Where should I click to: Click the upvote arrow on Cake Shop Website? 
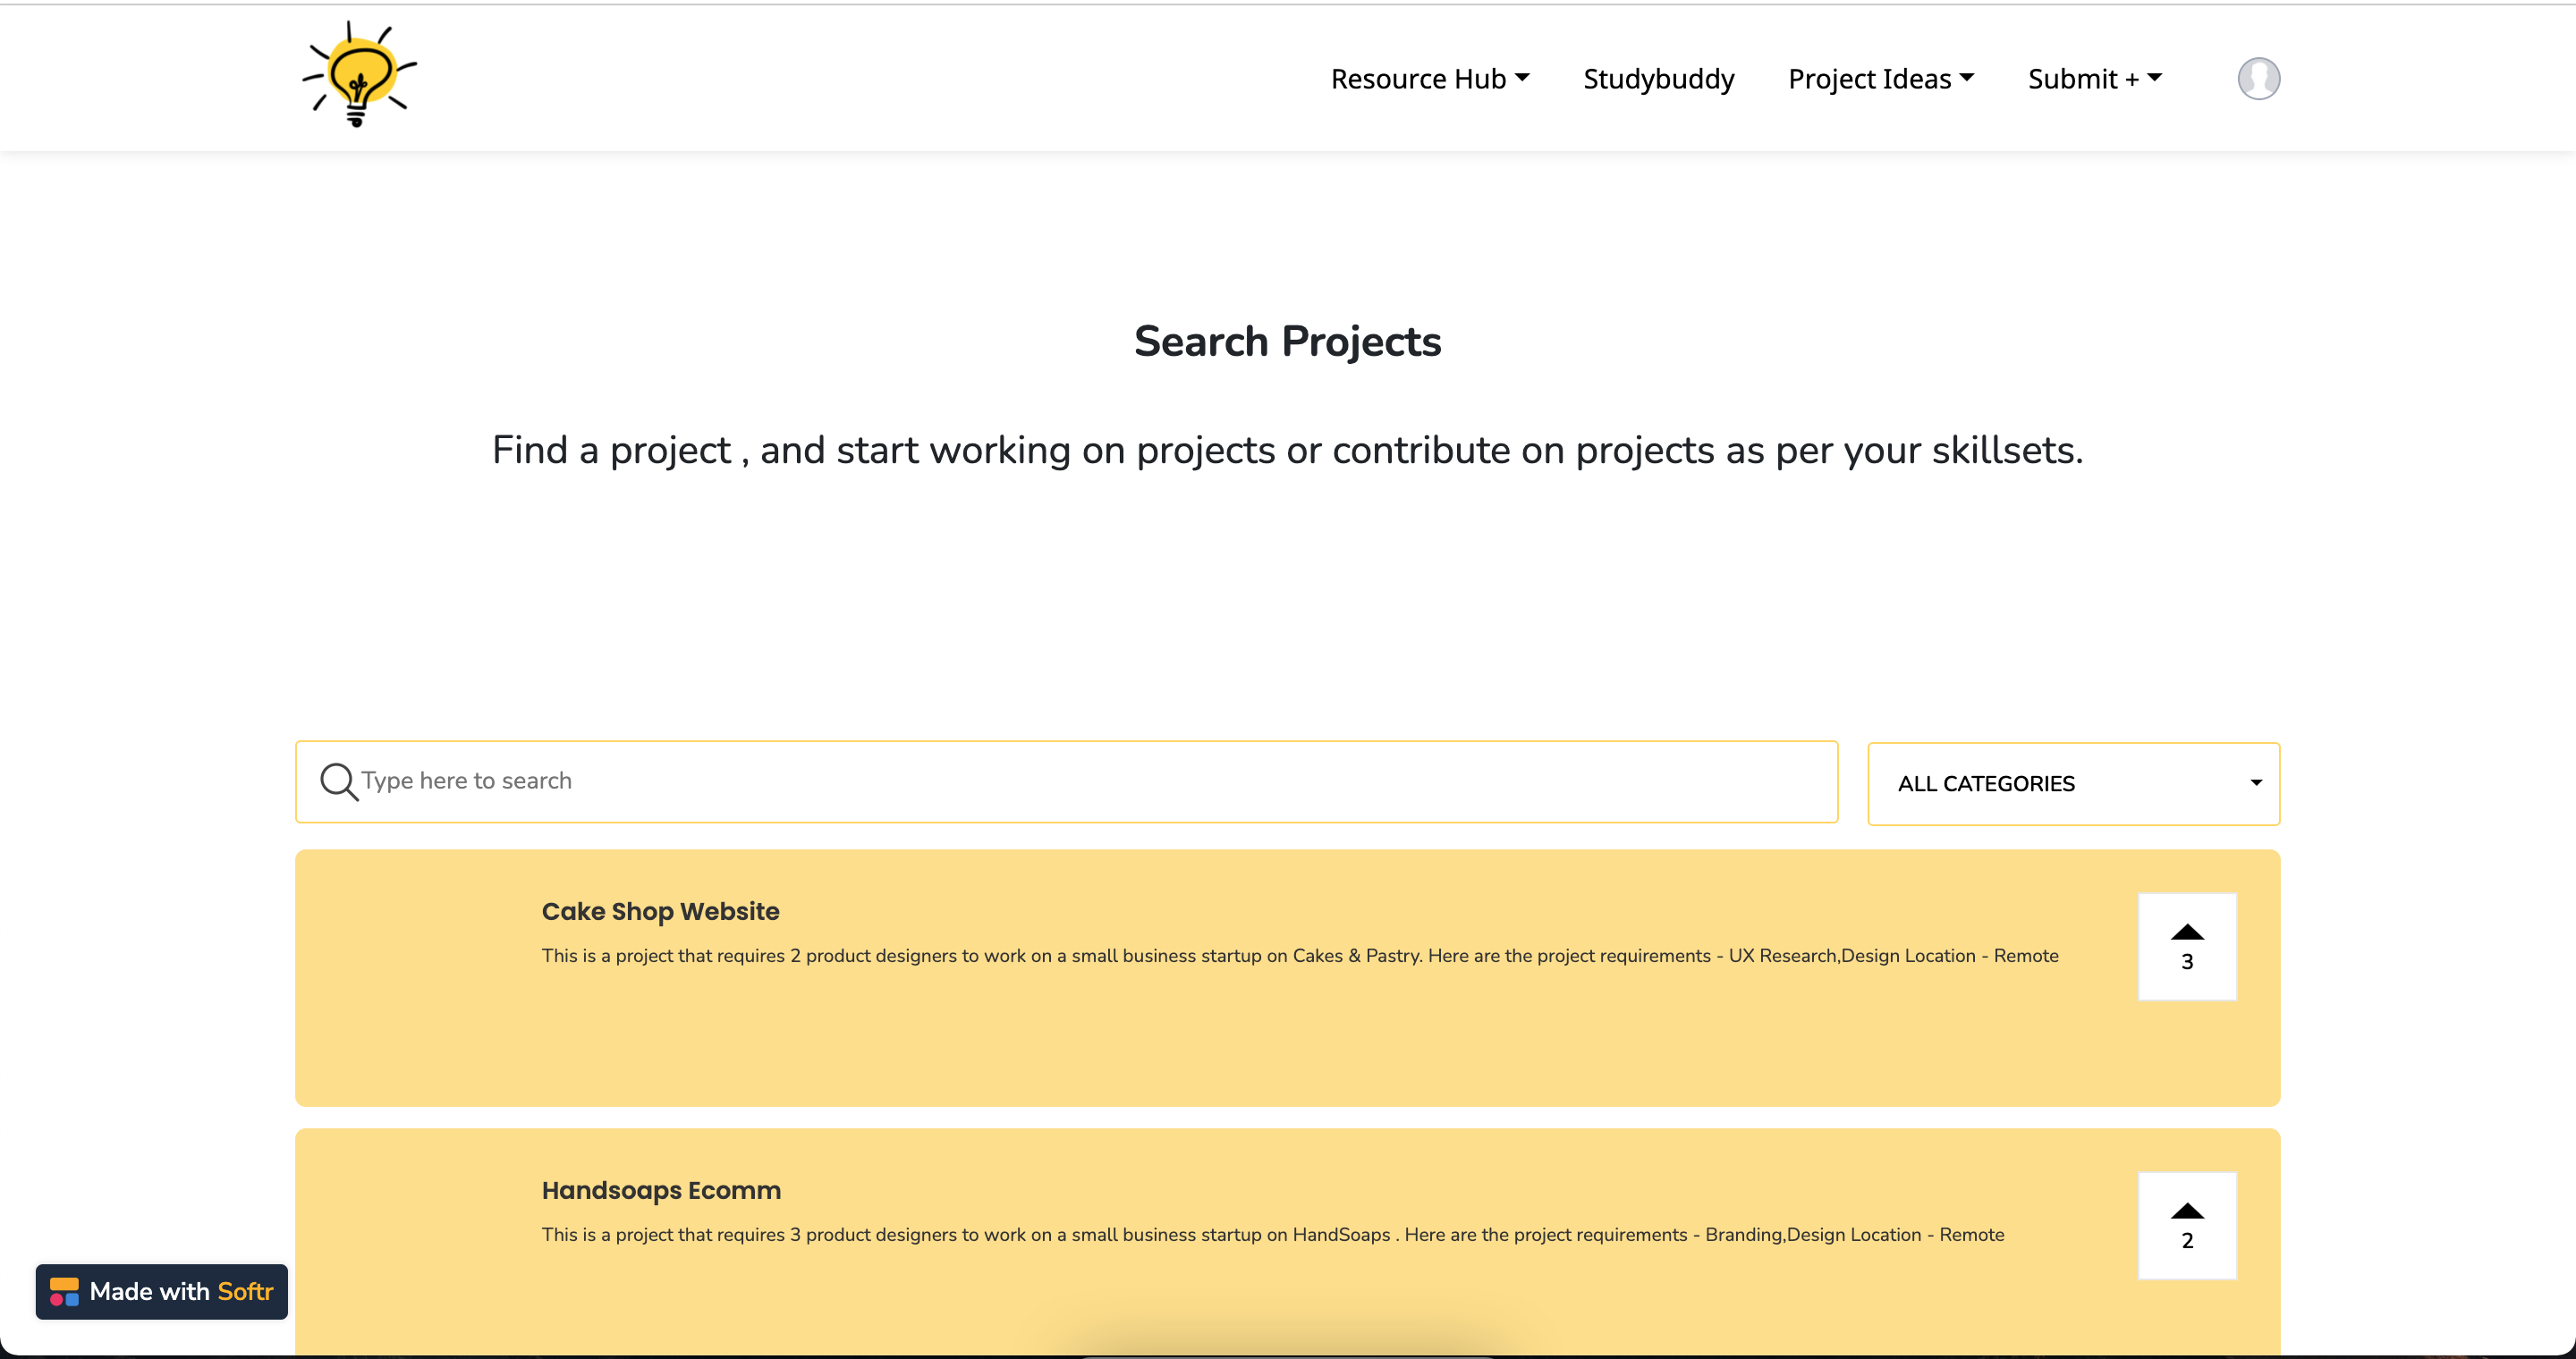coord(2187,933)
